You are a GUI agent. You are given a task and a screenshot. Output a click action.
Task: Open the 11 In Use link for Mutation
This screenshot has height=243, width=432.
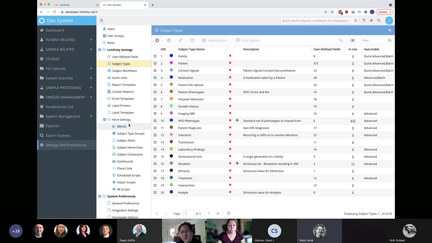[x=353, y=164]
